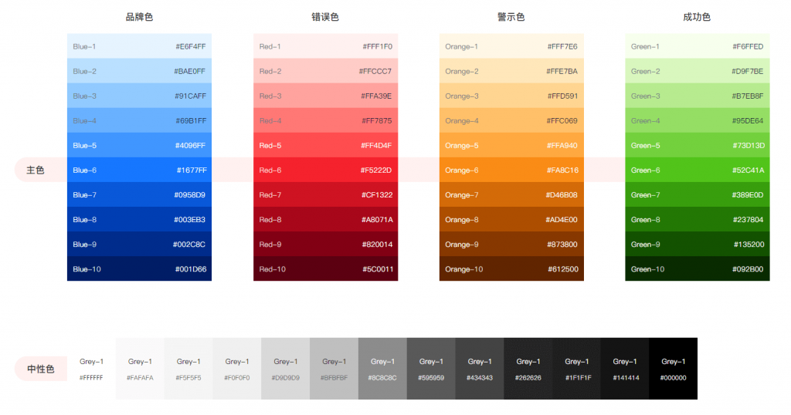Screen dimensions: 791x415
Task: Choose the Green-6 #52C41A swatch
Action: point(697,170)
